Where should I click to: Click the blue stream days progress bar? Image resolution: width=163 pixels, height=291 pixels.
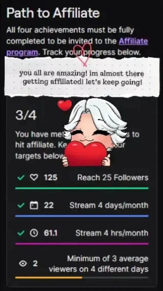82,216
